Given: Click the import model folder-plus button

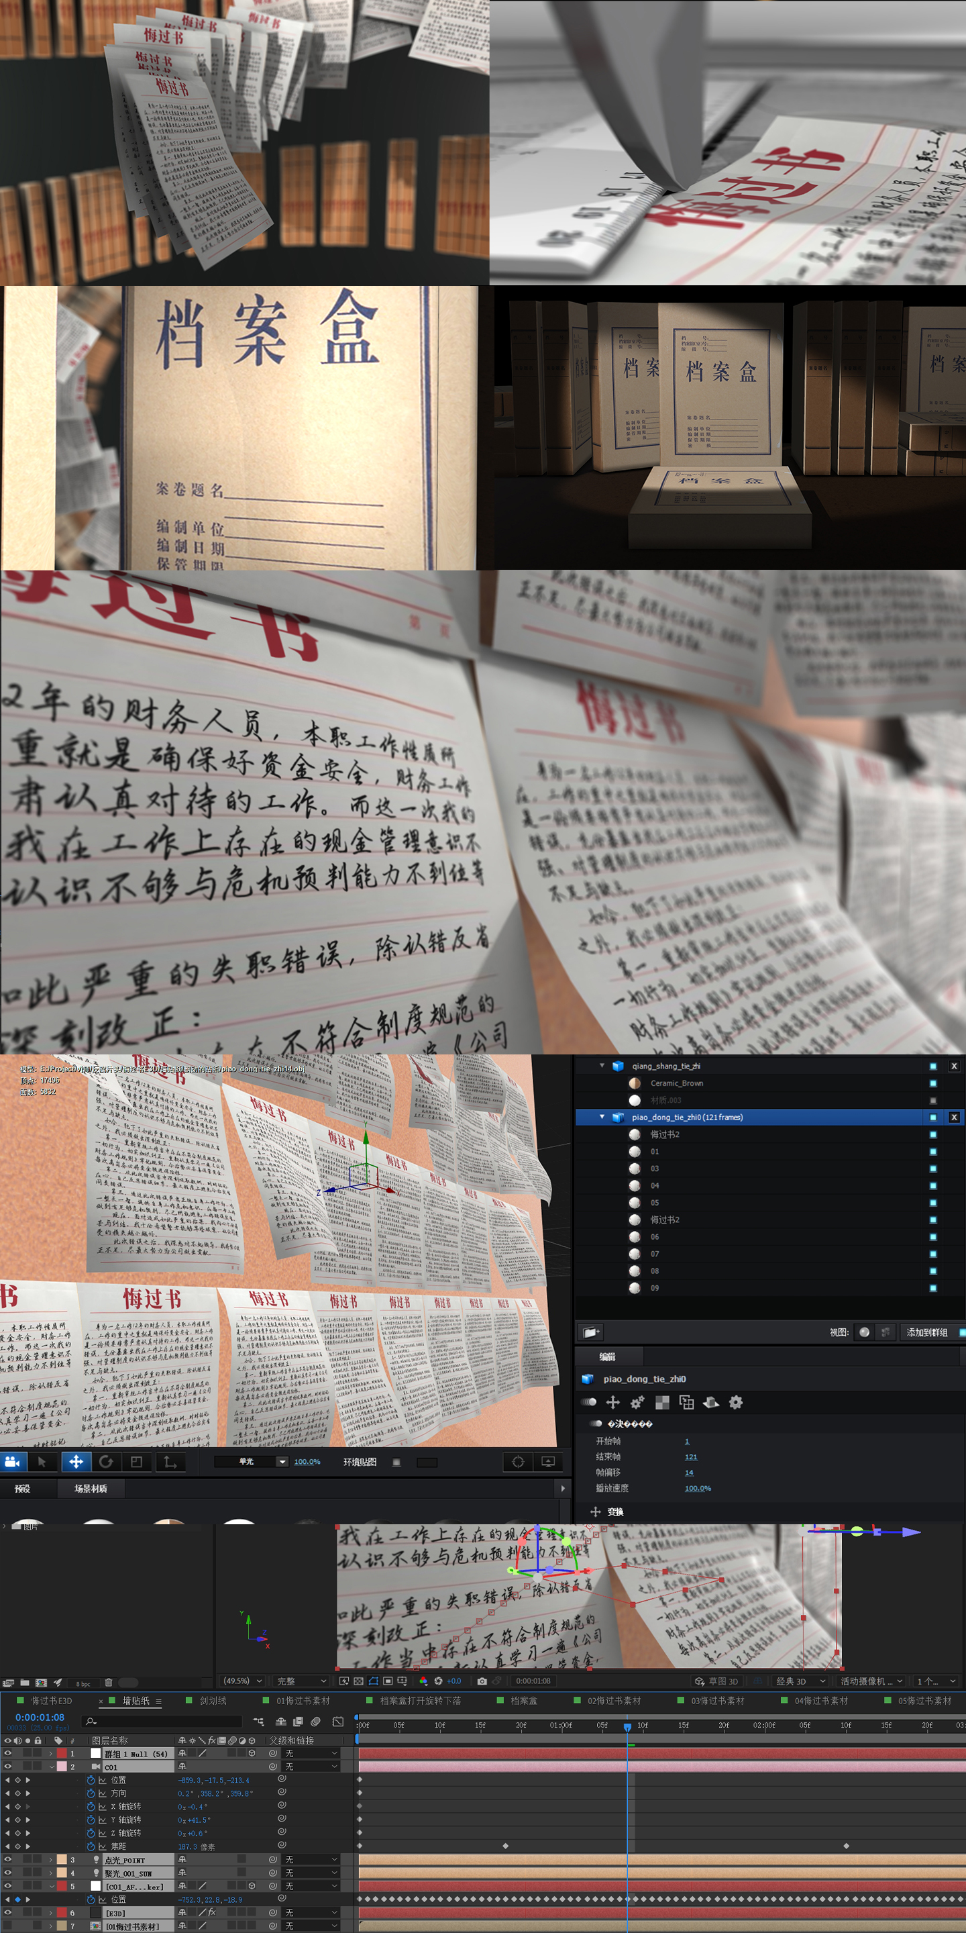Looking at the screenshot, I should tap(591, 1332).
